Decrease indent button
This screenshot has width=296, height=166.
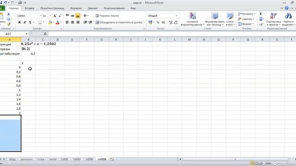coord(85,22)
